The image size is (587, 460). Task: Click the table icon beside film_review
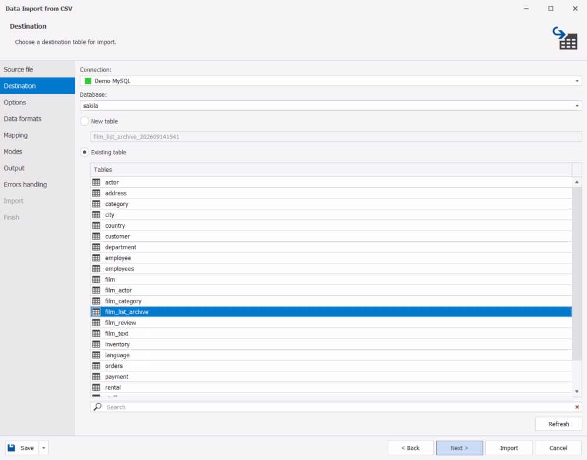pyautogui.click(x=96, y=323)
